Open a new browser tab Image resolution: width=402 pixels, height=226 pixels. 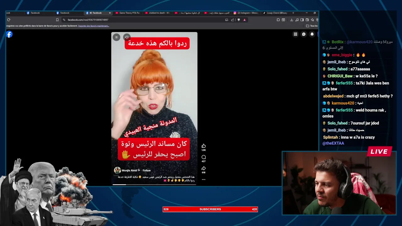293,13
